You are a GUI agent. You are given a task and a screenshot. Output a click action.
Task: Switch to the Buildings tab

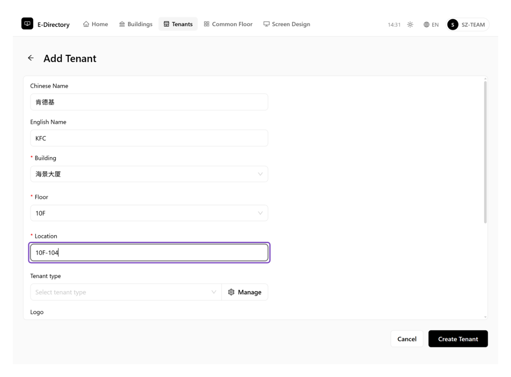click(x=135, y=24)
